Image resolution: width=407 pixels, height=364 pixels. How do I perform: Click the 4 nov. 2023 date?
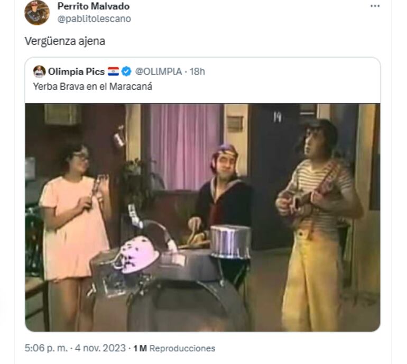pos(100,348)
